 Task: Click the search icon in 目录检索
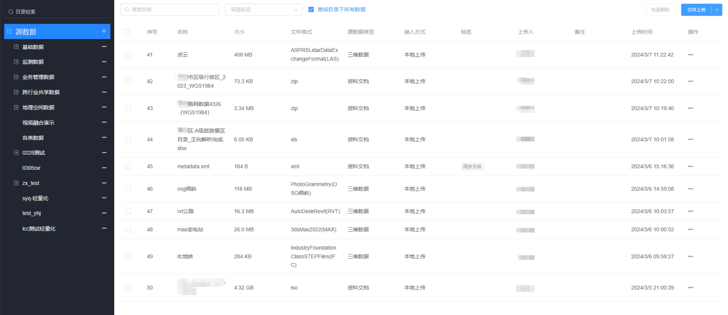click(x=11, y=12)
